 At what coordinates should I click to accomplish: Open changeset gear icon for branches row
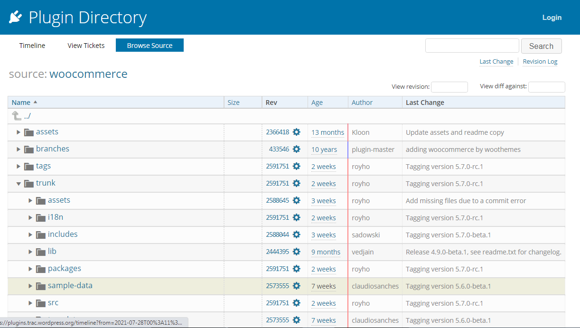(297, 149)
